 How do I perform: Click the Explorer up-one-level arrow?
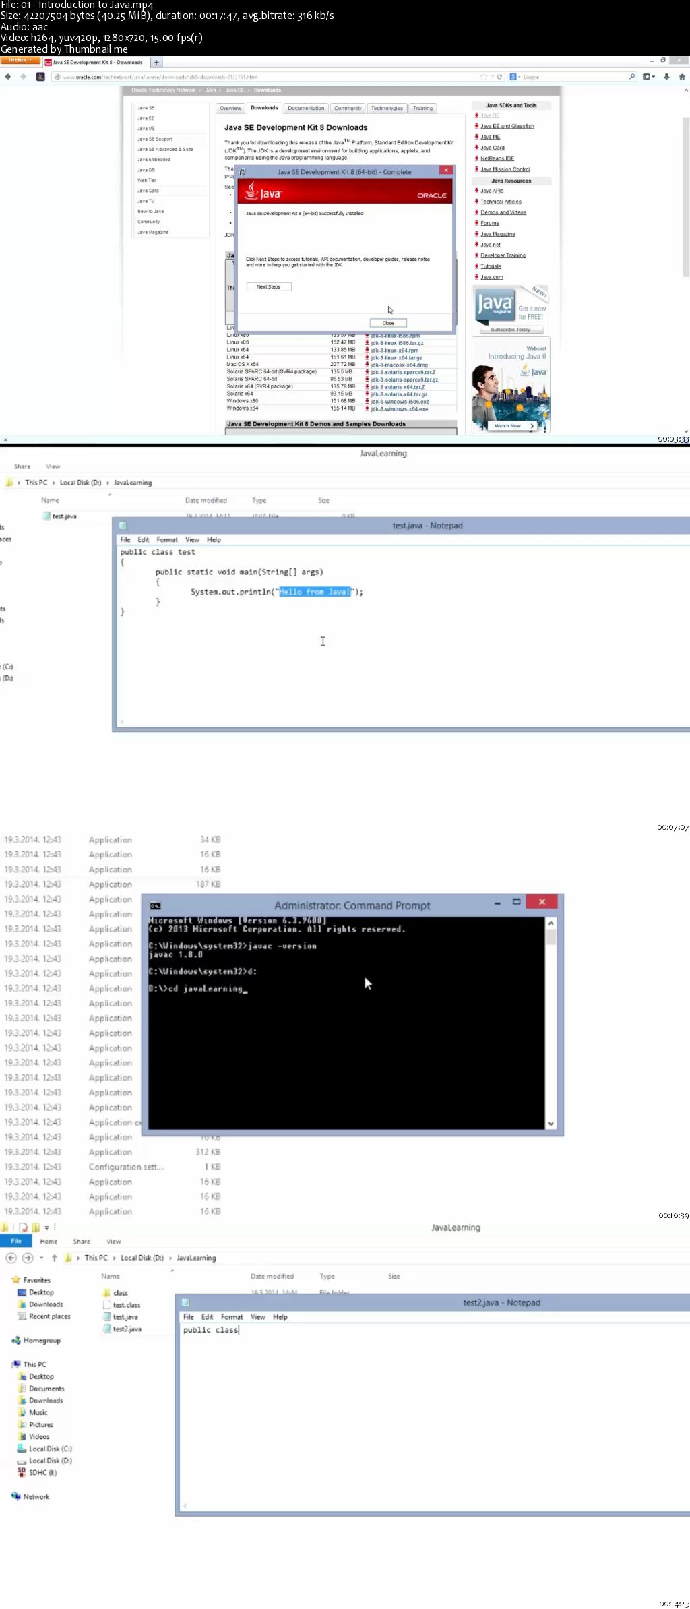coord(55,1258)
